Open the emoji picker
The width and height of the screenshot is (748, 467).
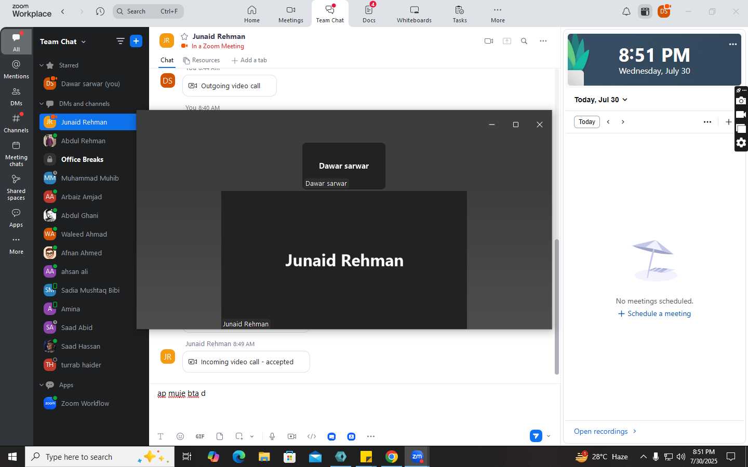(180, 436)
